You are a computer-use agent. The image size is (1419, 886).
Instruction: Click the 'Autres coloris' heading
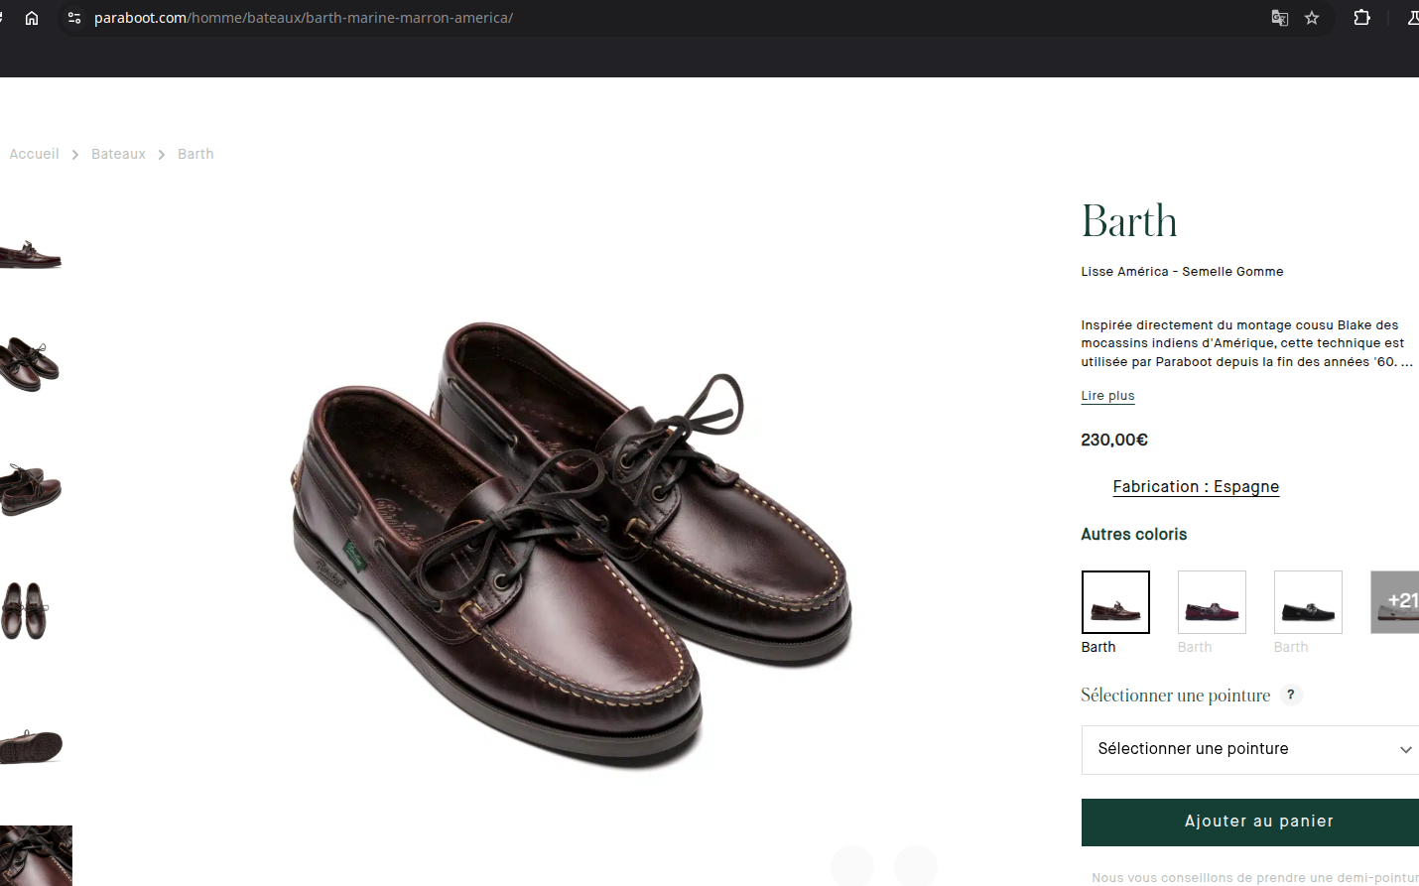click(x=1133, y=534)
